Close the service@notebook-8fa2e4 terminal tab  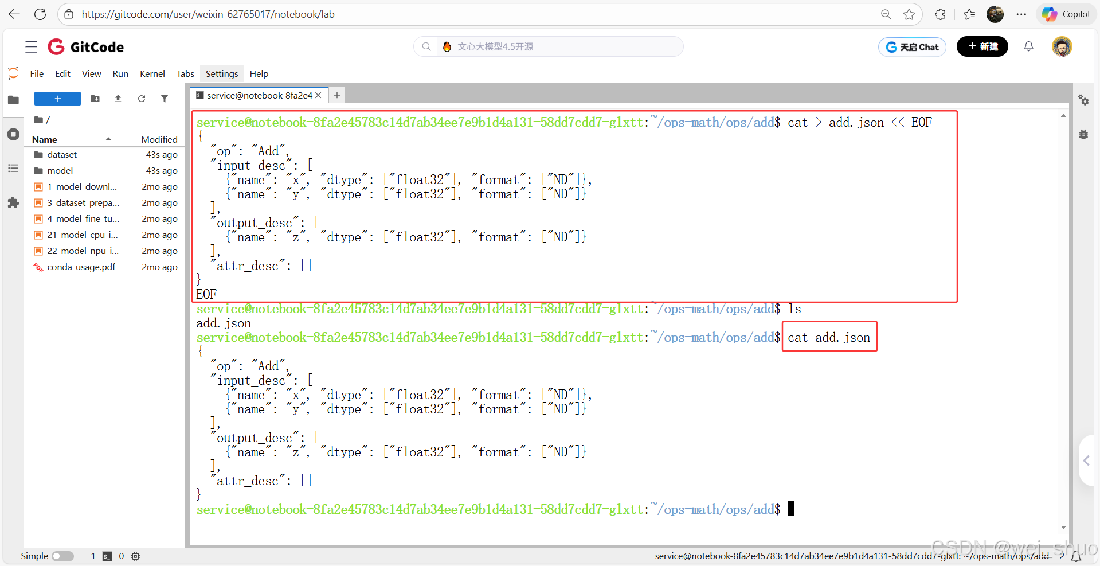(318, 95)
